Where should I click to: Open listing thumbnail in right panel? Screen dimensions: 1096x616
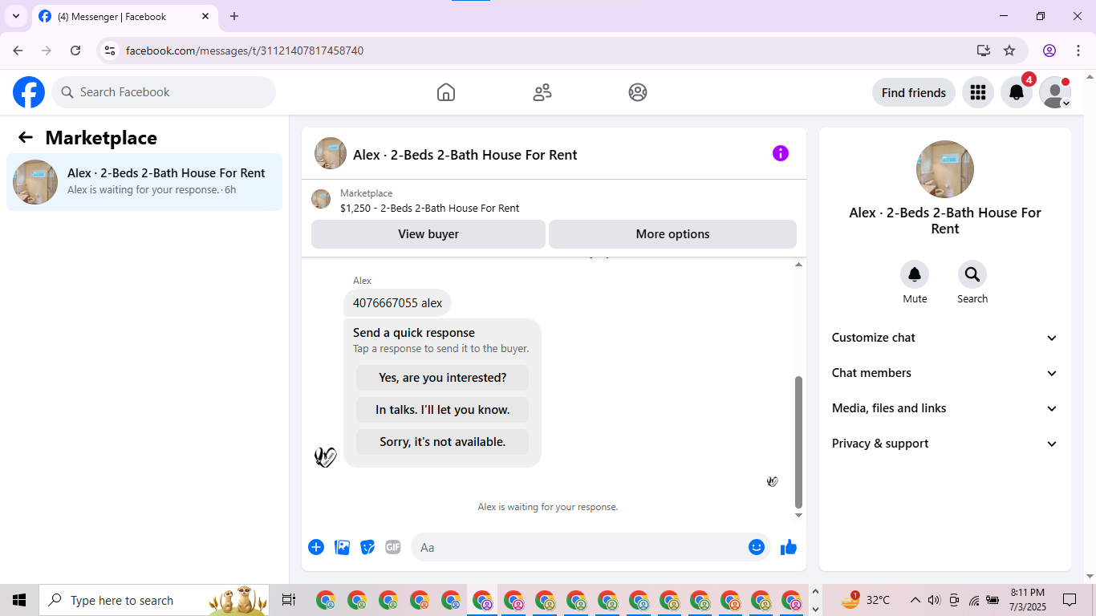click(945, 169)
